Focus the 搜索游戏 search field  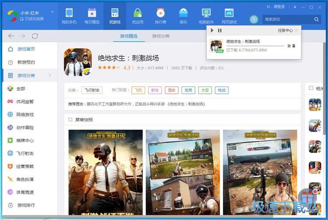pyautogui.click(x=292, y=19)
